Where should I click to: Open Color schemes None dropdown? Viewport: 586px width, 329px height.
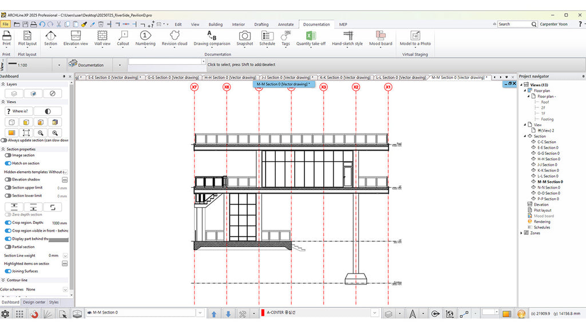tap(65, 290)
